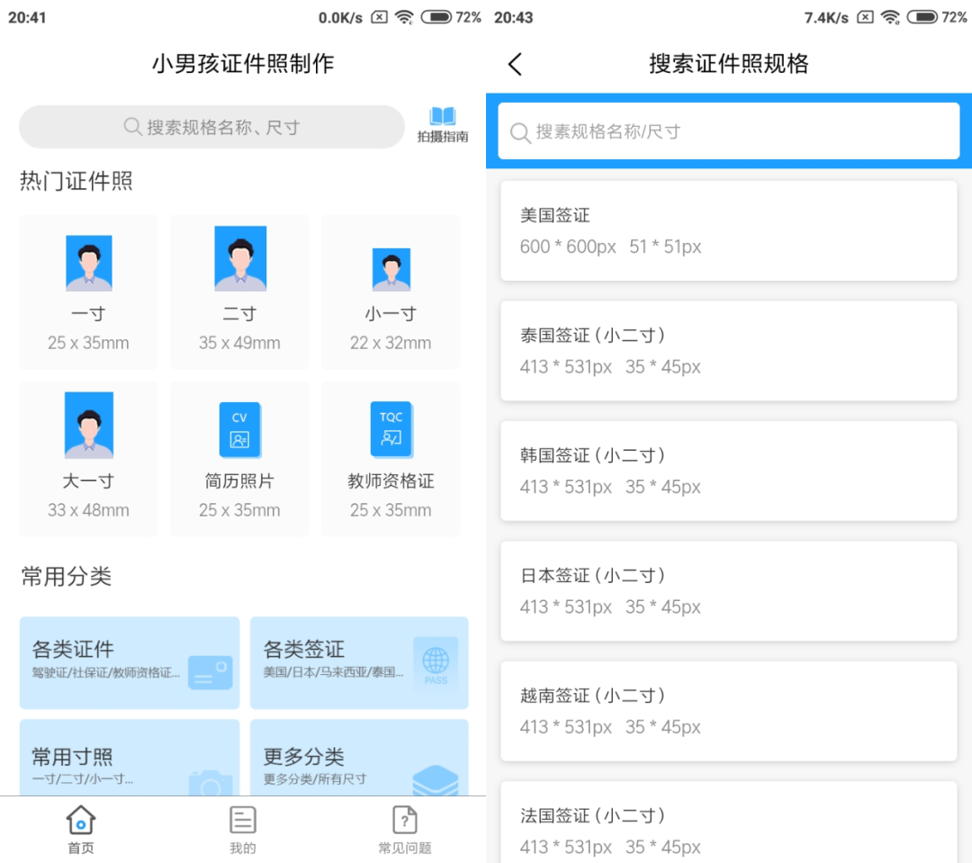
Task: Tap the Wi-Fi icon in left status bar
Action: (x=404, y=17)
